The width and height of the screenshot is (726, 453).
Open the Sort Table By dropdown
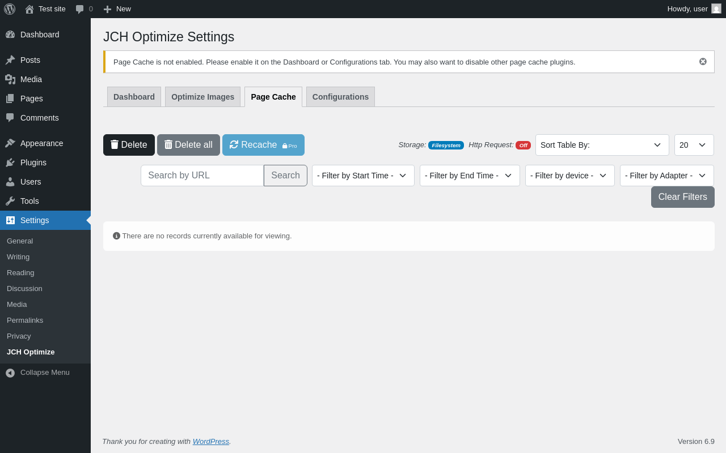pos(602,145)
